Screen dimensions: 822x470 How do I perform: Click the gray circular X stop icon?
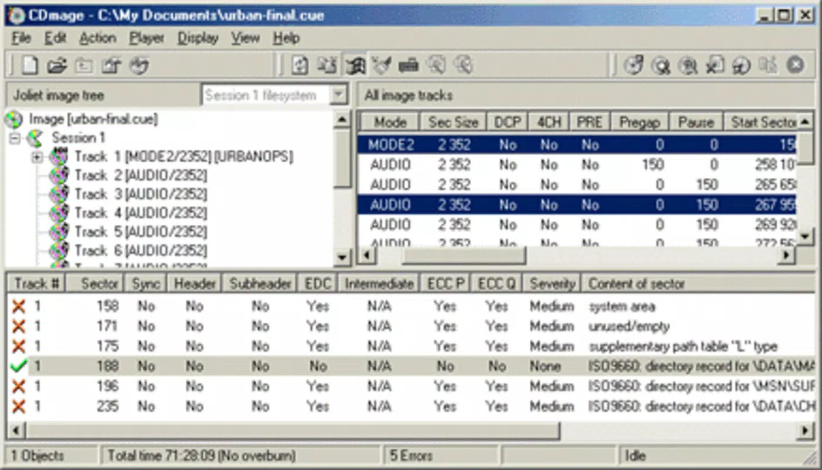click(795, 65)
